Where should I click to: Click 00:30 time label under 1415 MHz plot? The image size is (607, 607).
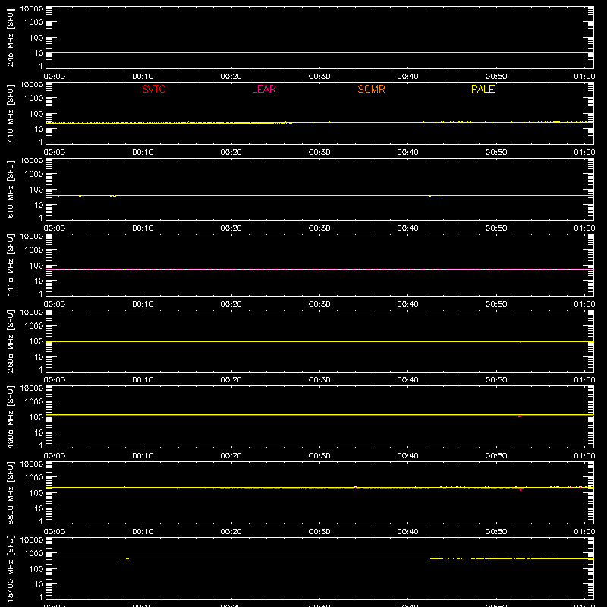[x=319, y=304]
